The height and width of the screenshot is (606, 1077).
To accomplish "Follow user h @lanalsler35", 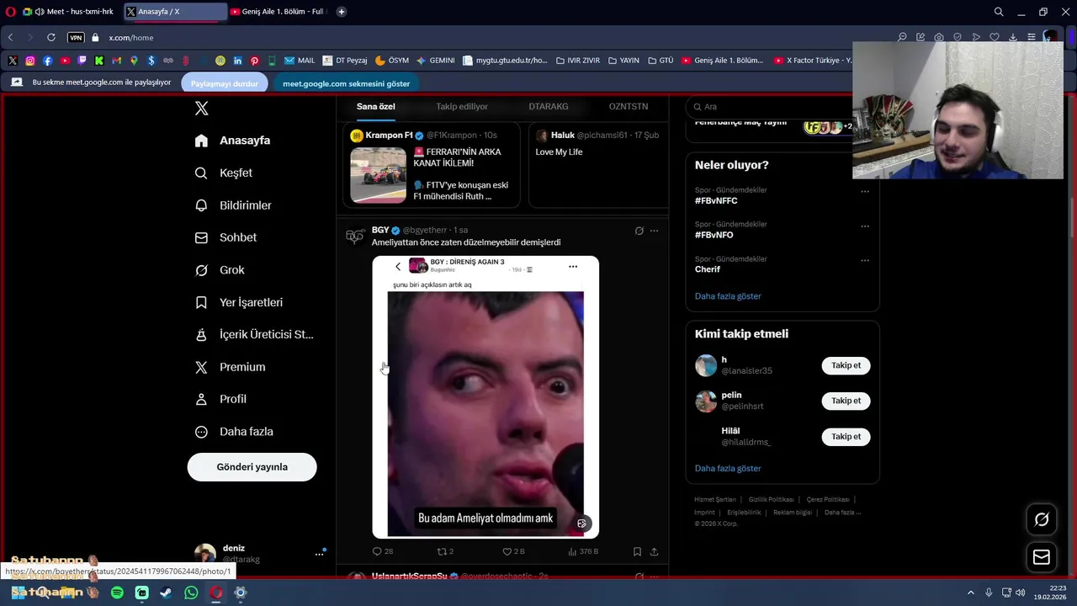I will coord(846,365).
